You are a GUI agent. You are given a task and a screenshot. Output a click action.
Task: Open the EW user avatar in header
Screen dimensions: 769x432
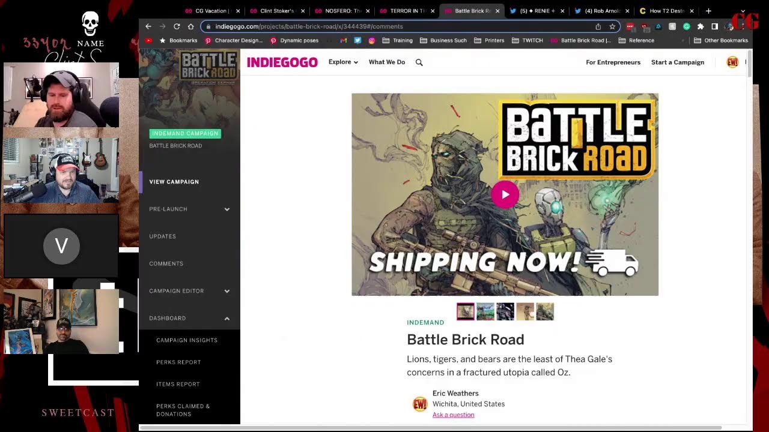click(732, 62)
